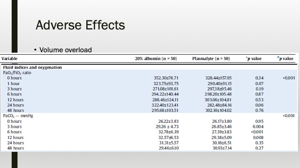The image size is (300, 168).
Task: Click the "Plasmalyte (n = 50)" column header
Action: coord(211,59)
